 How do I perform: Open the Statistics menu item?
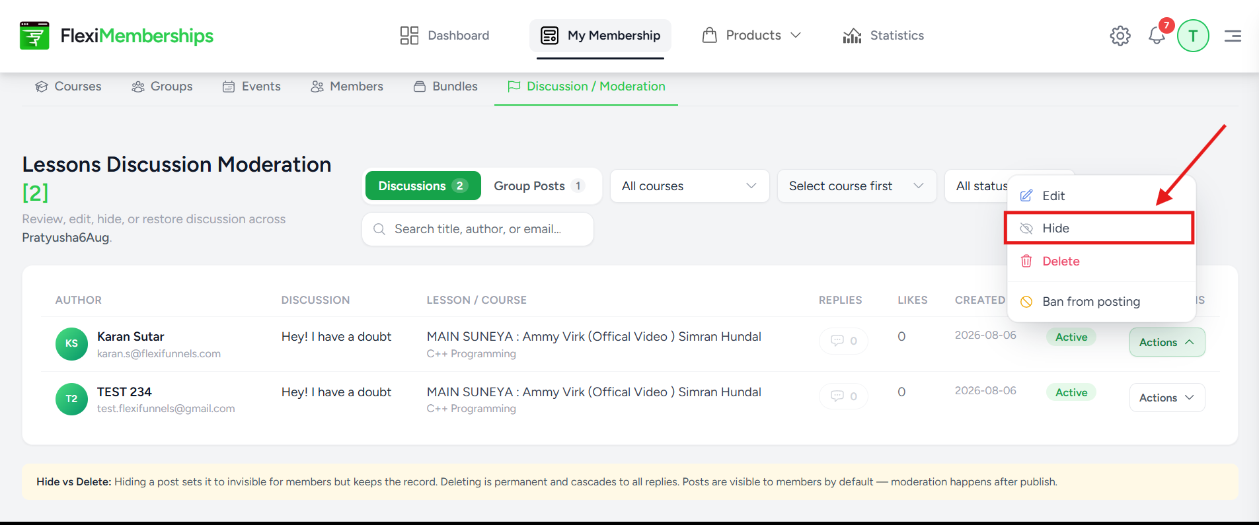(x=884, y=36)
